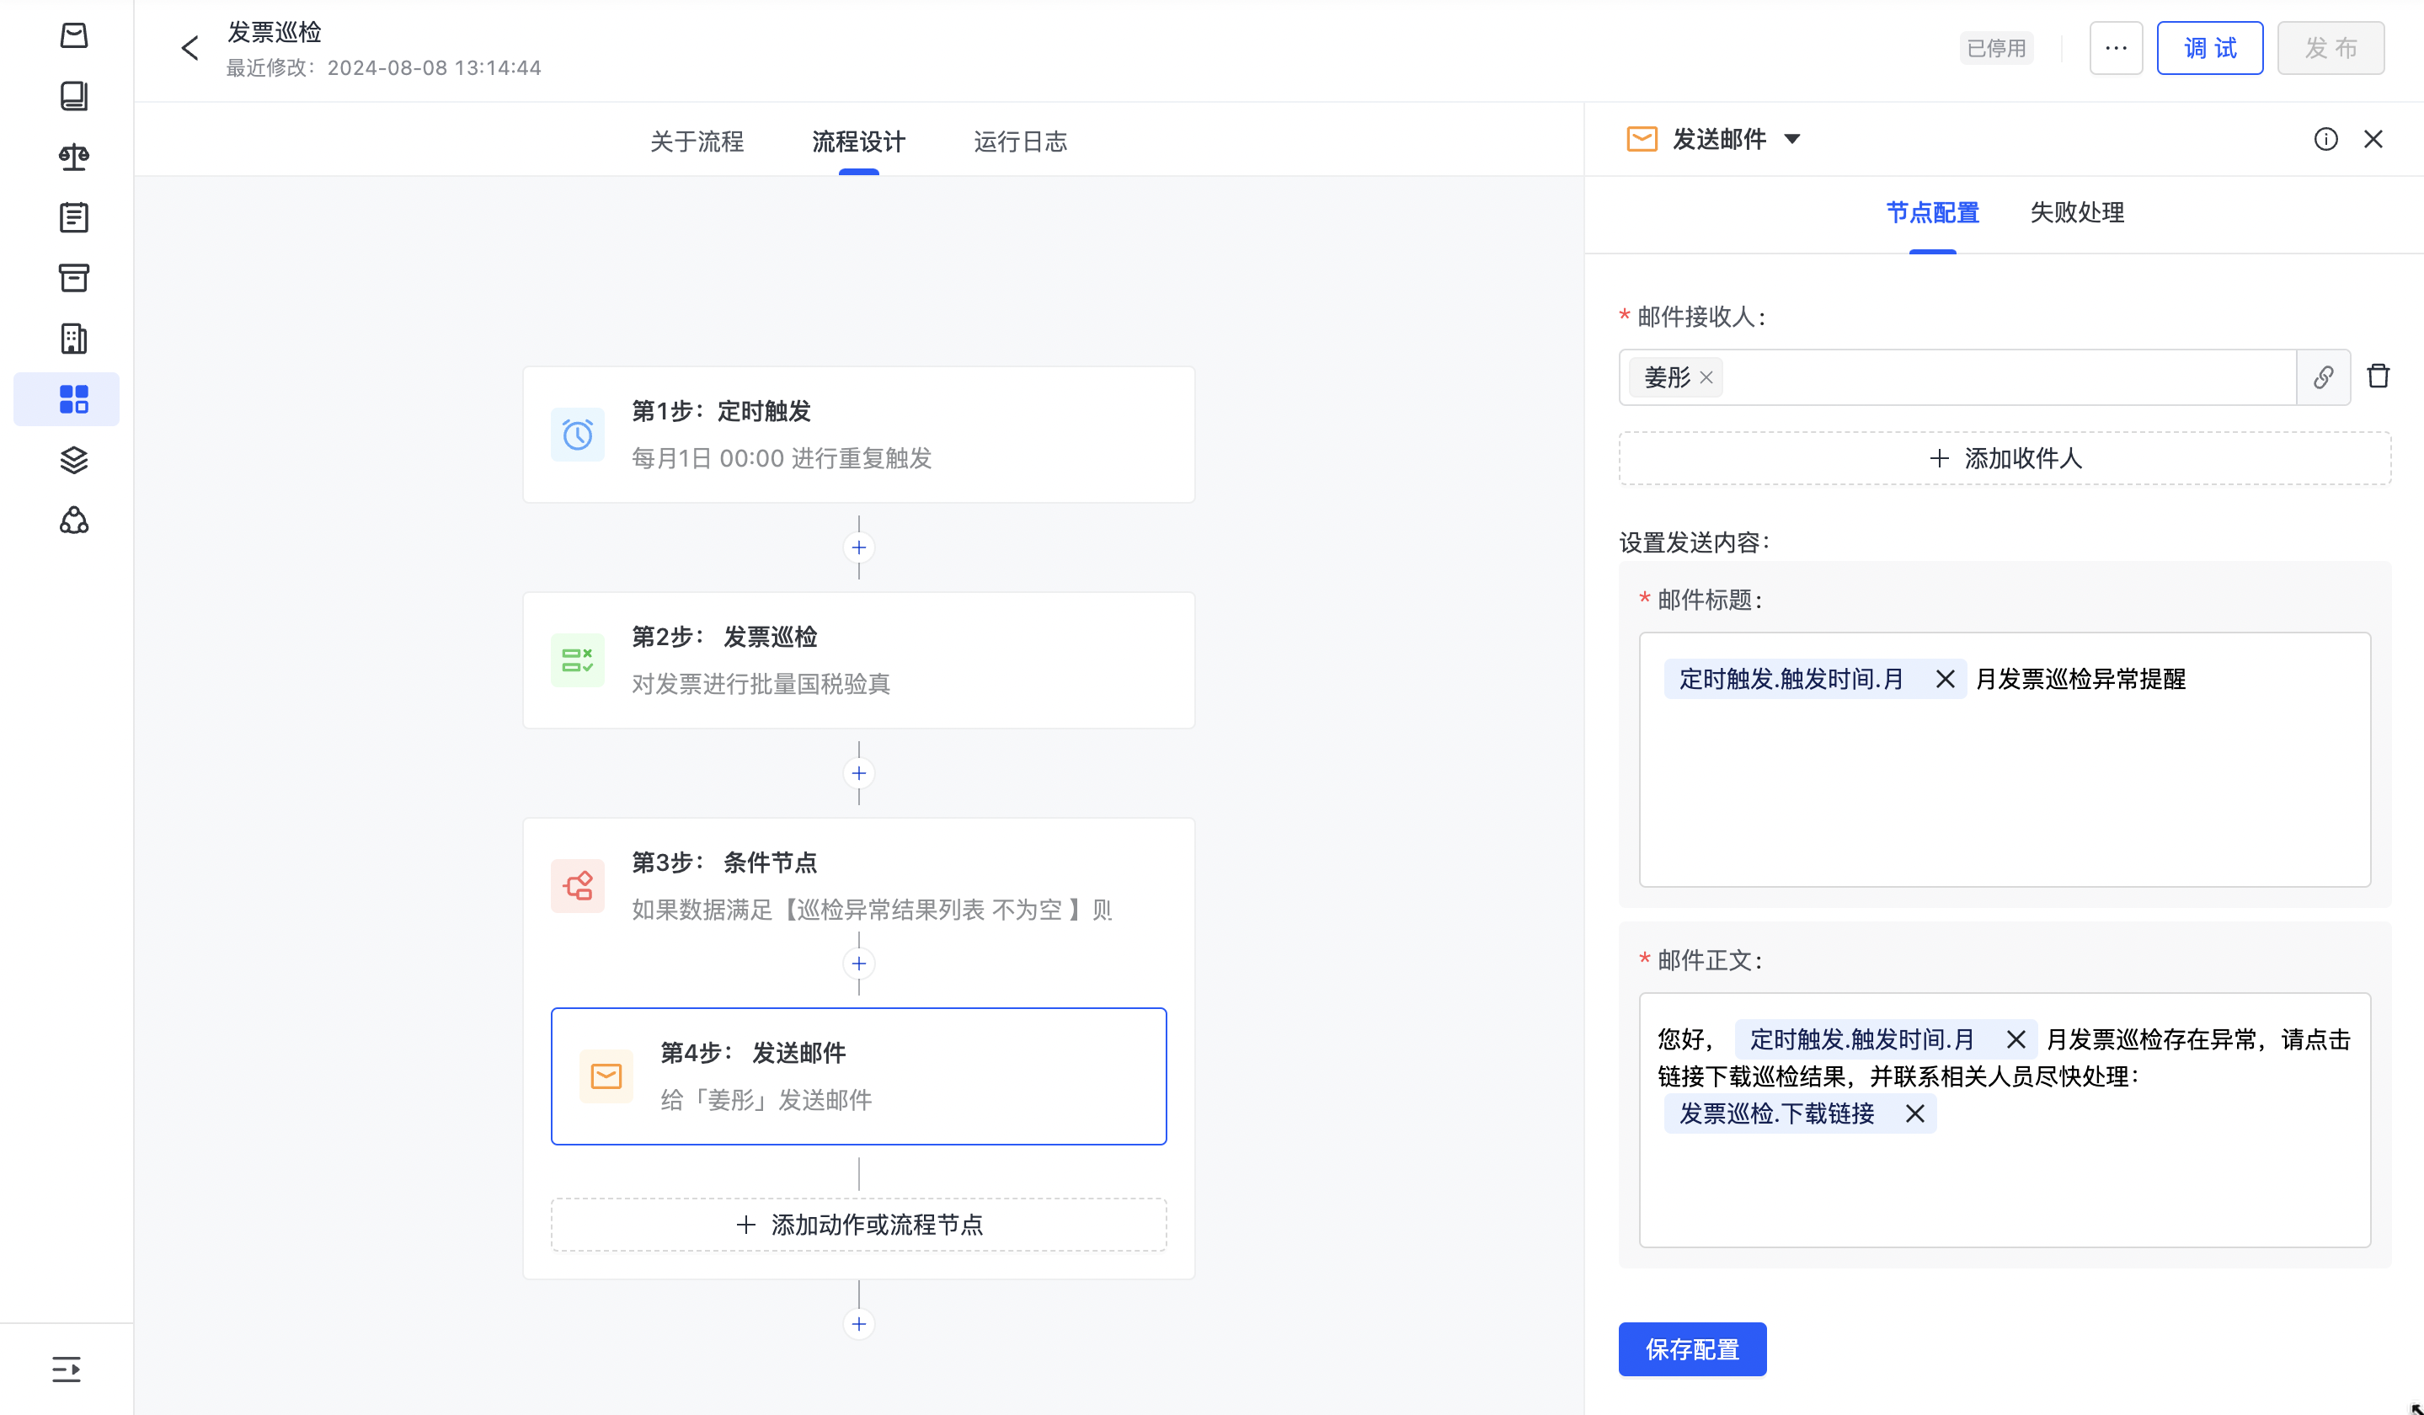Click the 最近修改 timestamp text

click(384, 67)
